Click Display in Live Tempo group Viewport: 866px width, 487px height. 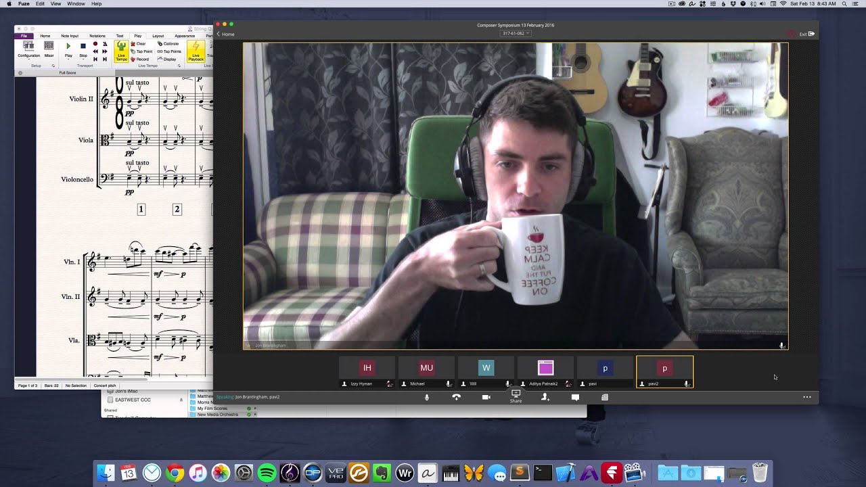(x=166, y=60)
